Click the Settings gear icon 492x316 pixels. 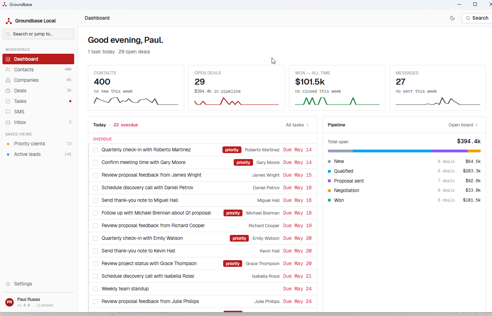tap(8, 284)
